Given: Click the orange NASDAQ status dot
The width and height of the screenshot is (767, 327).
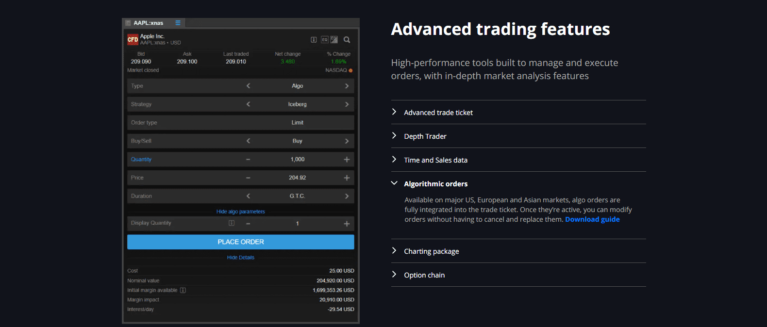Looking at the screenshot, I should (350, 70).
